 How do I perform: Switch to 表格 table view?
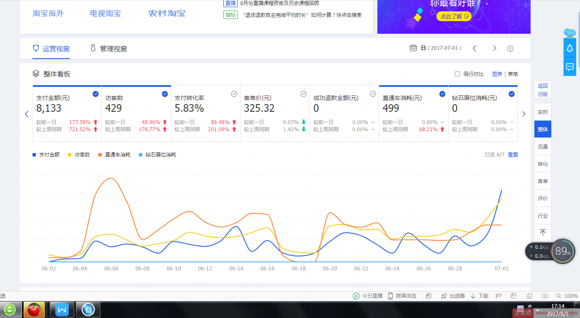click(512, 74)
